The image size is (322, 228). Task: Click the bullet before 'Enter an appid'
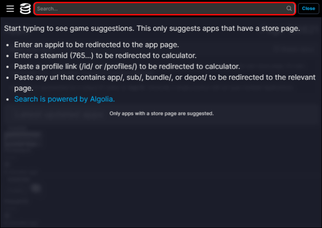click(x=7, y=45)
